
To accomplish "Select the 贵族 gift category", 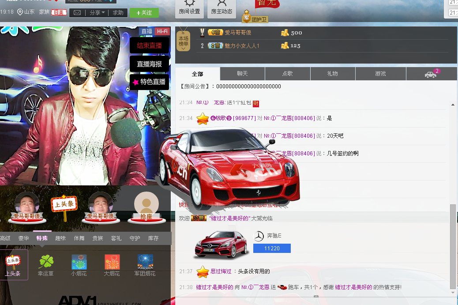I will (98, 238).
